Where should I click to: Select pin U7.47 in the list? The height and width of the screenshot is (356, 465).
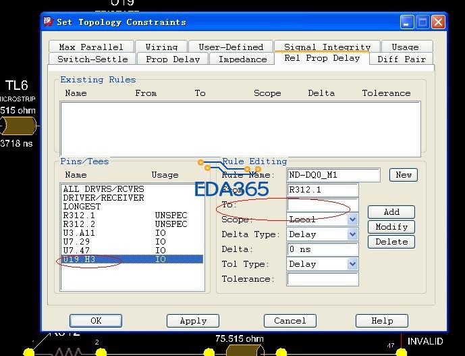[x=132, y=251]
